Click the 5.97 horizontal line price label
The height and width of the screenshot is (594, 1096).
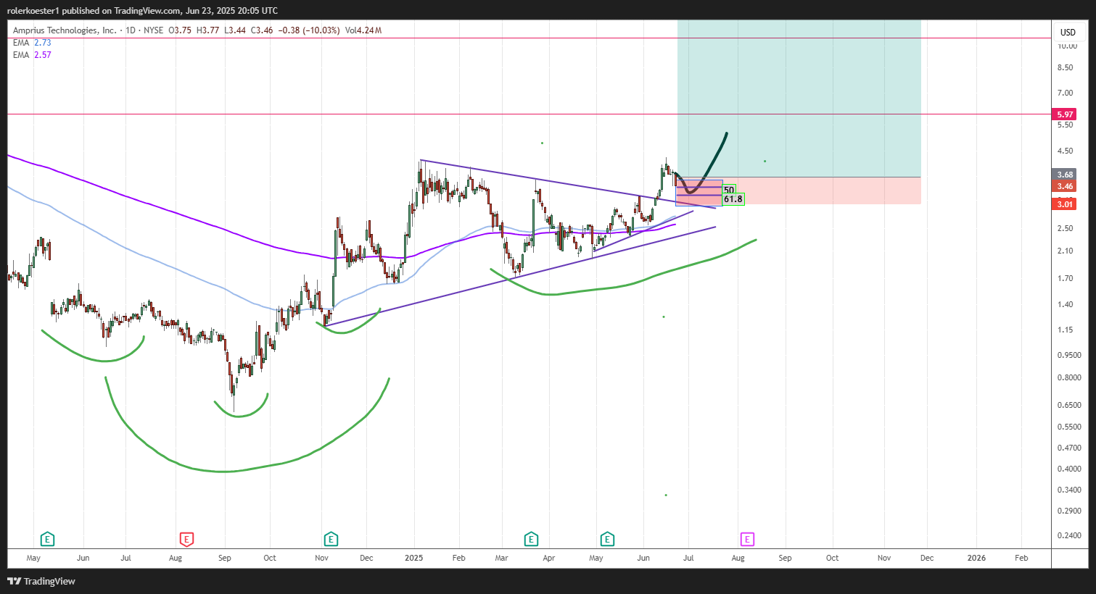coord(1065,114)
